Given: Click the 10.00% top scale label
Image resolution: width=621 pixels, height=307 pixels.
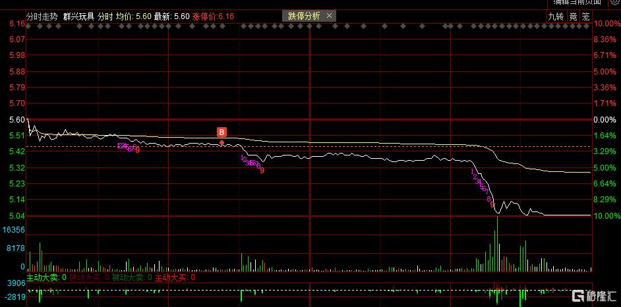Looking at the screenshot, I should 605,24.
